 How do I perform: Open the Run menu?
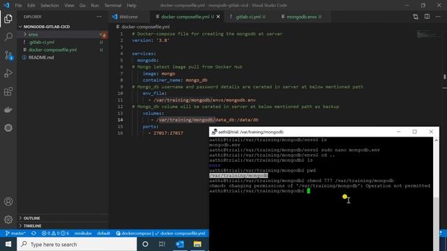coord(95,6)
